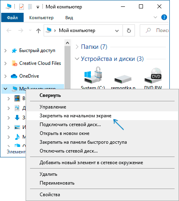
Task: Select Creative Cloud Files in tree
Action: 40,63
